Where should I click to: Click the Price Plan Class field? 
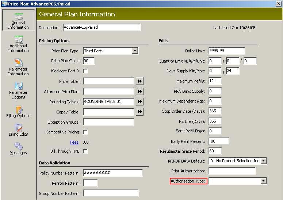tap(89, 61)
